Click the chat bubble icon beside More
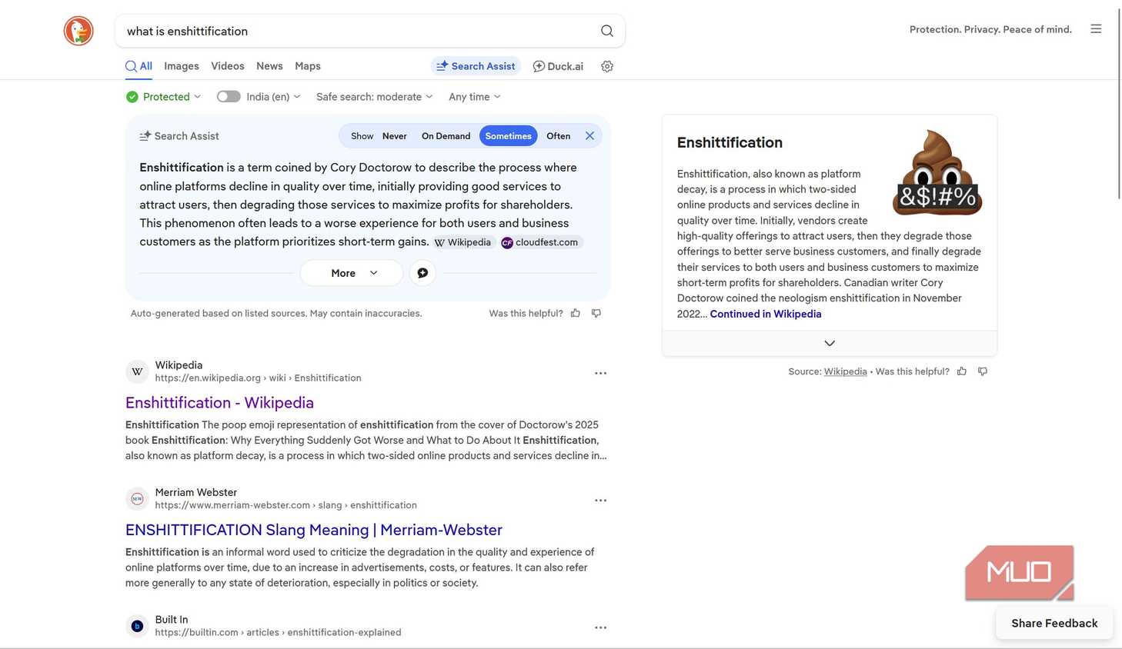 click(422, 273)
